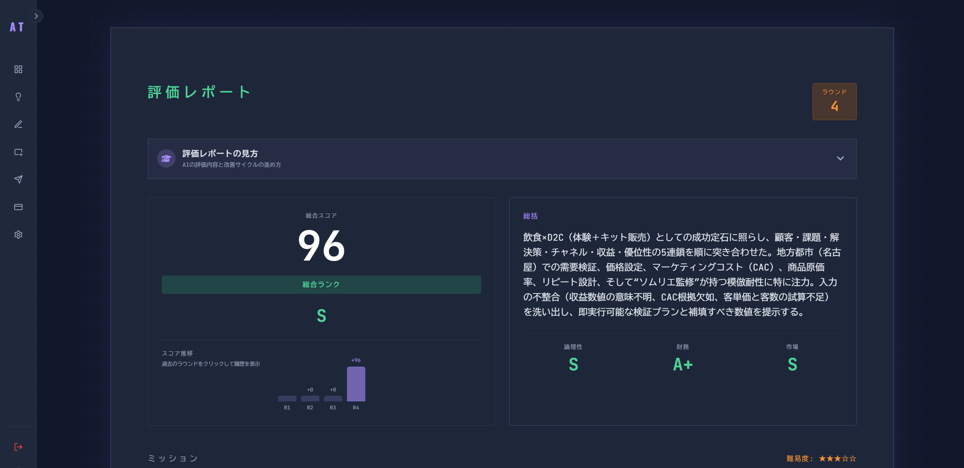The width and height of the screenshot is (964, 468).
Task: Select the 財務 A+ rating
Action: [x=683, y=364]
